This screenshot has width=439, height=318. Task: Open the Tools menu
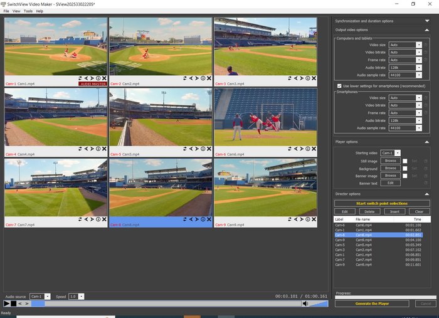point(28,11)
